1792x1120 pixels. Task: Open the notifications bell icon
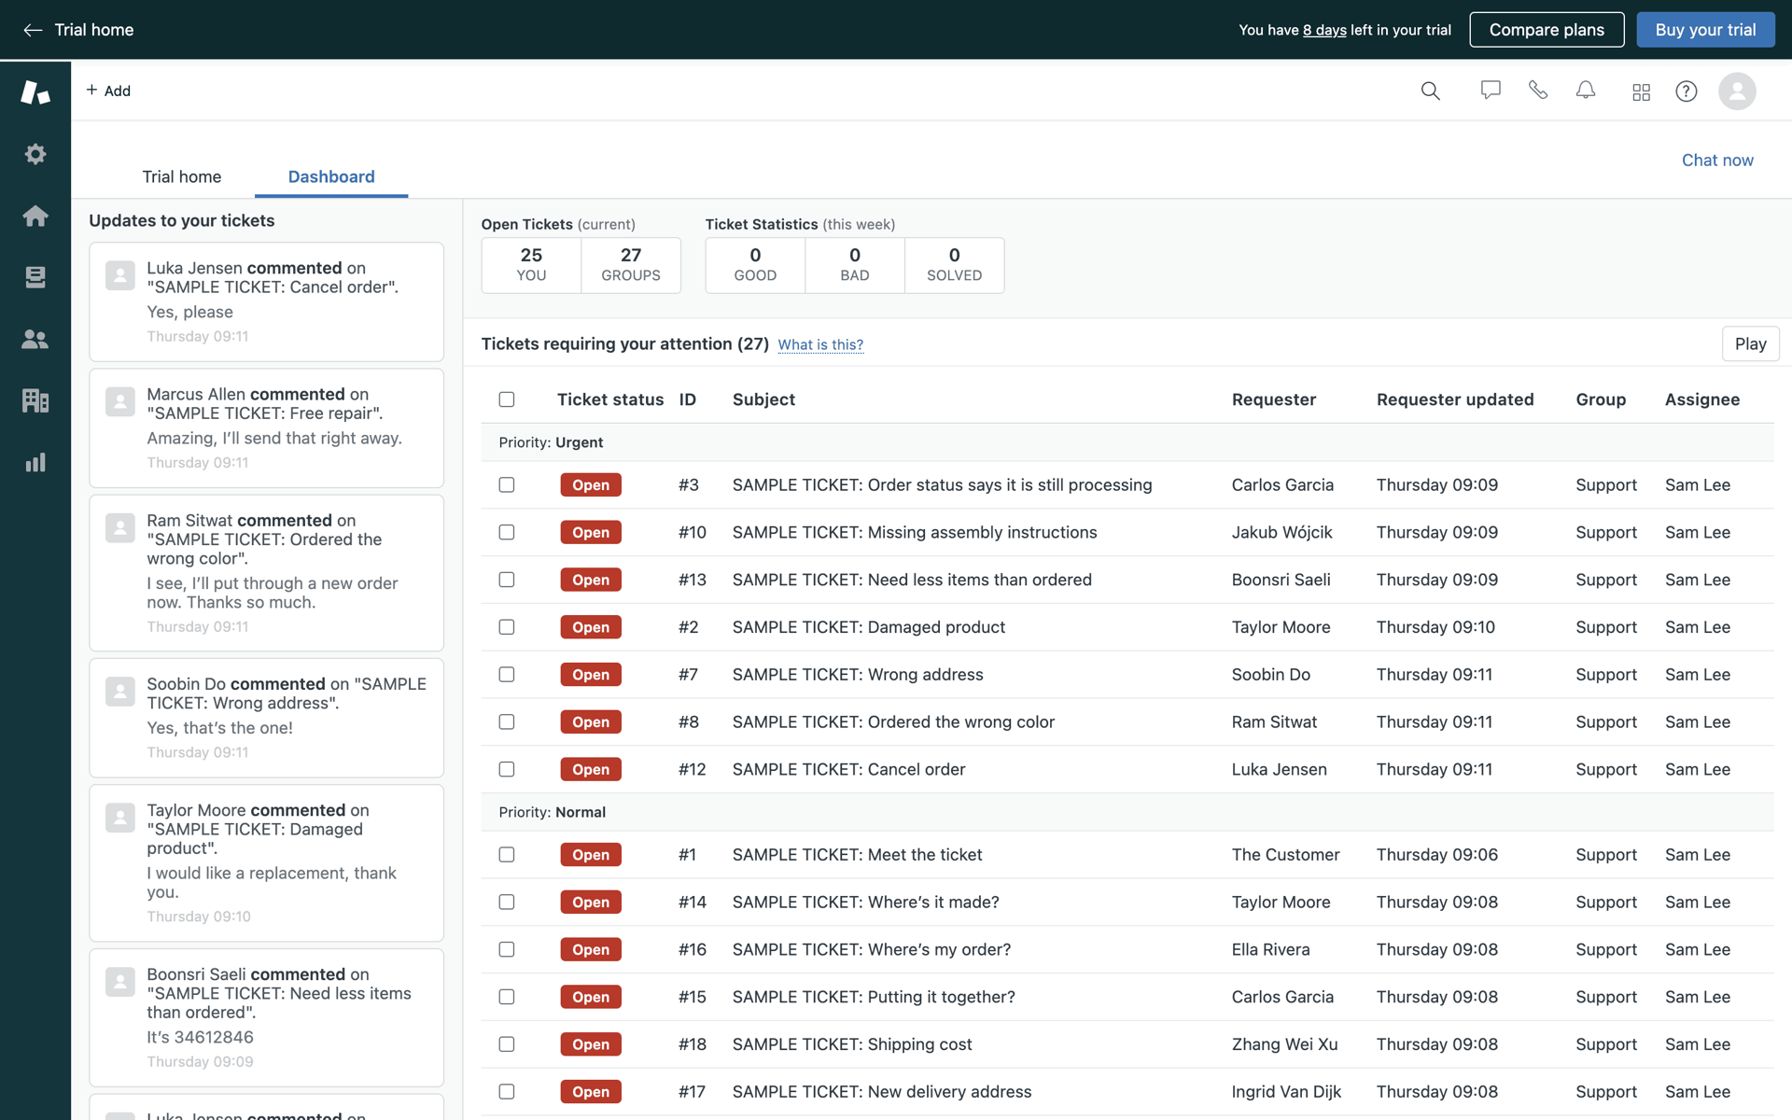click(1586, 91)
